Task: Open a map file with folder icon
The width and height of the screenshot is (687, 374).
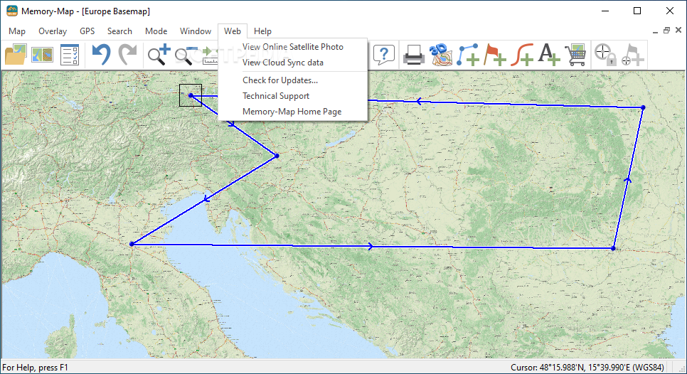Action: [x=16, y=55]
